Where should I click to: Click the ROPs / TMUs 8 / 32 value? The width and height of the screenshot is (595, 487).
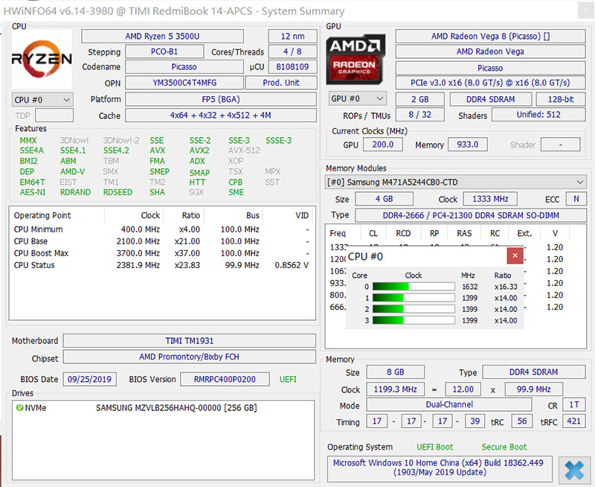click(x=420, y=115)
